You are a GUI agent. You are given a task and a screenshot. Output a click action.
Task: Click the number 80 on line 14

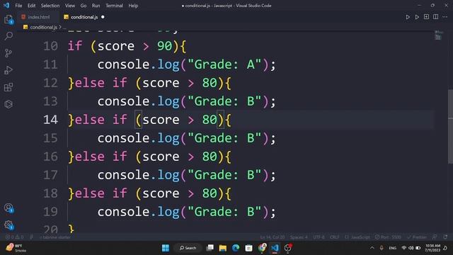210,120
